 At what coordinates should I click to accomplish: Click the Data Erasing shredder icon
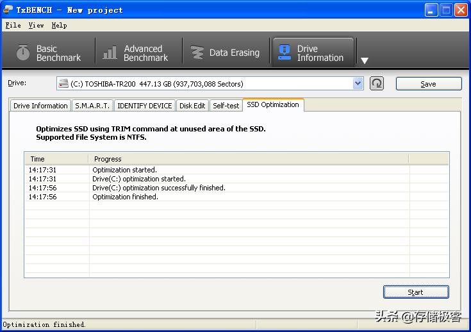pos(197,53)
